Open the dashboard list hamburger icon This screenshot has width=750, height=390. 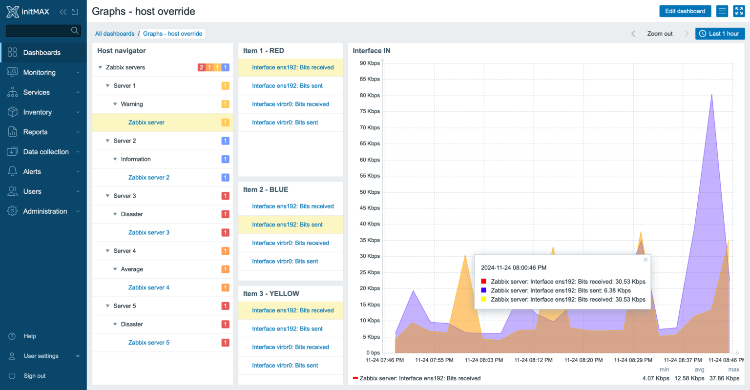(722, 11)
